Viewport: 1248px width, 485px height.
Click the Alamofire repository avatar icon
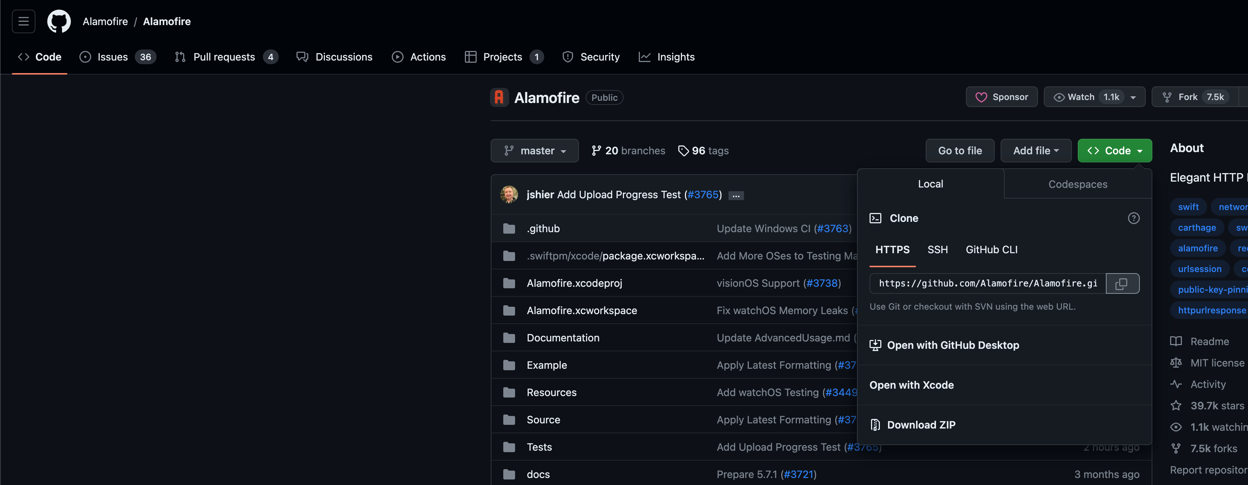coord(499,97)
